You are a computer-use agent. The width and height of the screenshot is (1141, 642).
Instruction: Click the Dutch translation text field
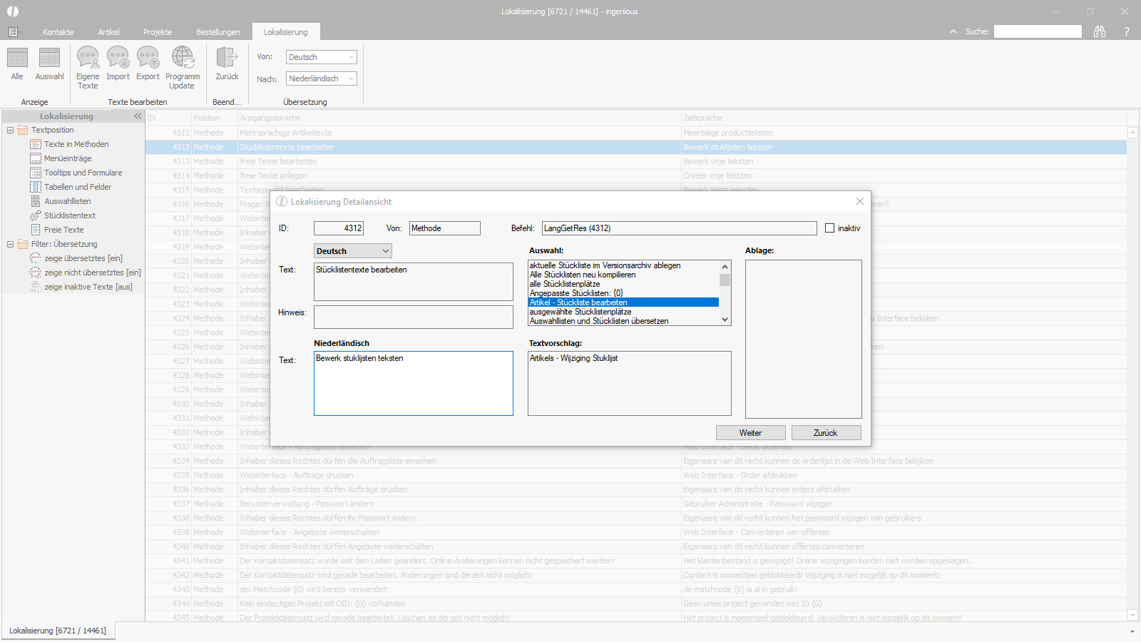click(x=414, y=383)
